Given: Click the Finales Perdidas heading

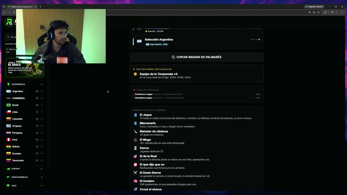Looking at the screenshot, I should click(148, 90).
